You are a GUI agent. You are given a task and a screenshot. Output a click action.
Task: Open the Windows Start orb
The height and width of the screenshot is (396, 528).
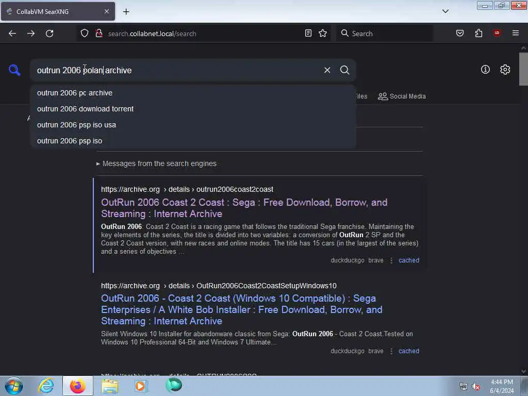(x=13, y=386)
